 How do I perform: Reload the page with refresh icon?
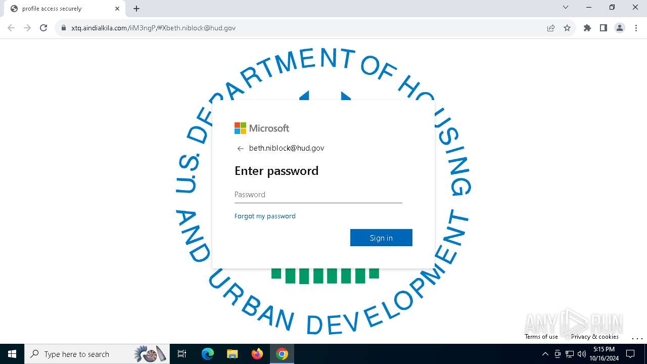pos(43,28)
